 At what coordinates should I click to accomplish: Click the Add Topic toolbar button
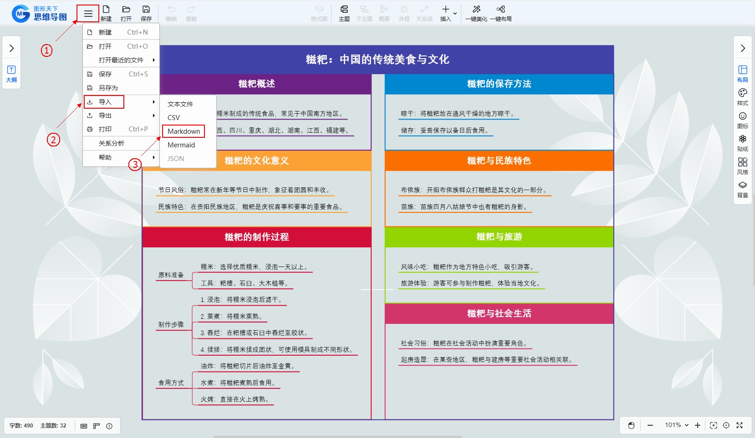344,13
